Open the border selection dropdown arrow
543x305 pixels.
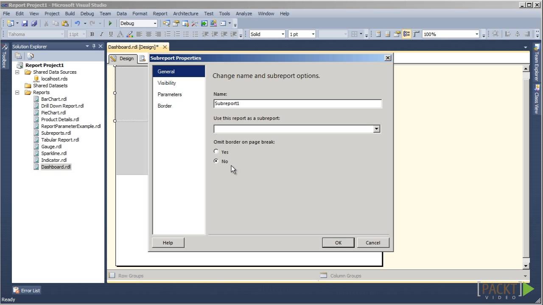(x=361, y=34)
